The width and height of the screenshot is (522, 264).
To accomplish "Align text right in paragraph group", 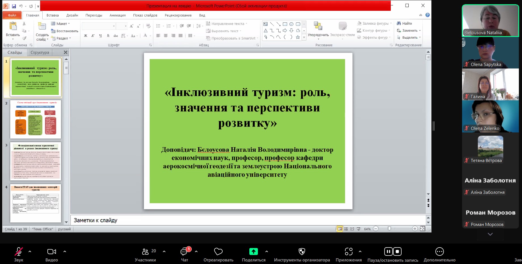I will pyautogui.click(x=173, y=36).
